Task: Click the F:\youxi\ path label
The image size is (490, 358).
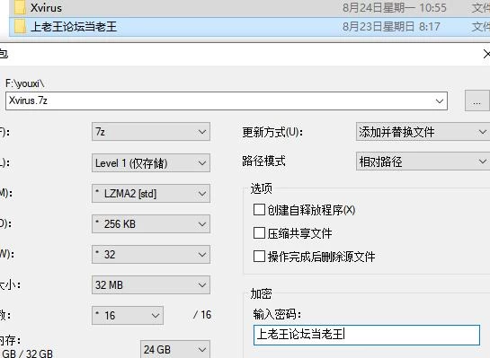Action: [x=25, y=83]
